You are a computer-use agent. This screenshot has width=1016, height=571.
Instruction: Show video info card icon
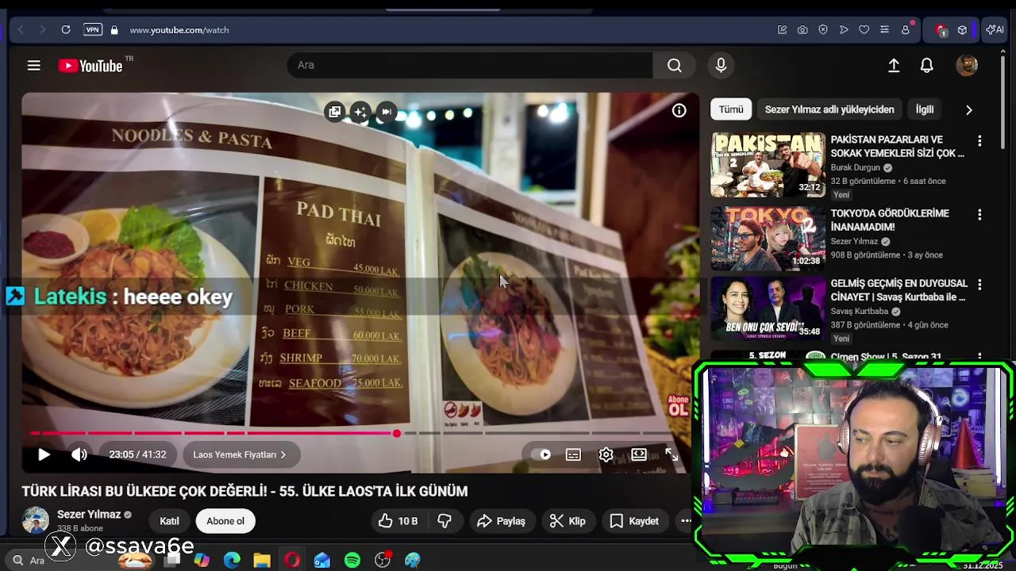[x=679, y=111]
